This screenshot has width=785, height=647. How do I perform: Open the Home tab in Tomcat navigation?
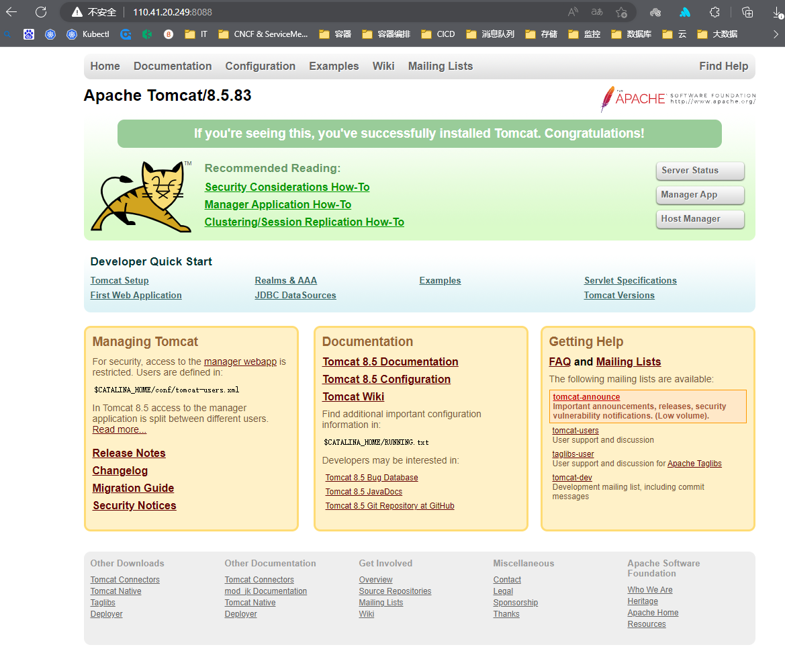point(105,66)
